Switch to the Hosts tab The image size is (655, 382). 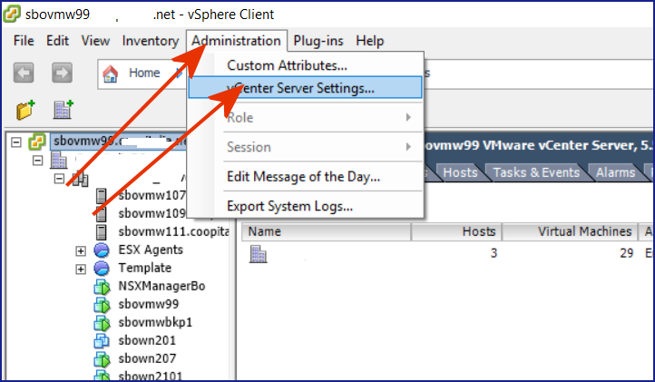pyautogui.click(x=460, y=172)
